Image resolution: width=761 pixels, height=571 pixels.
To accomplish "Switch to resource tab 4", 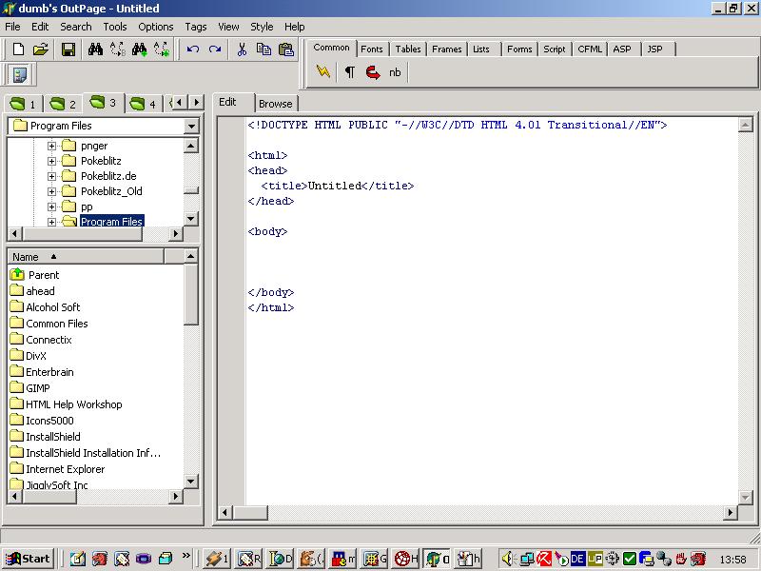I will pos(144,104).
